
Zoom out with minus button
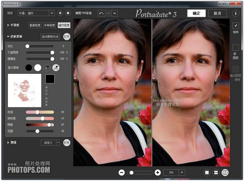(x=121, y=172)
